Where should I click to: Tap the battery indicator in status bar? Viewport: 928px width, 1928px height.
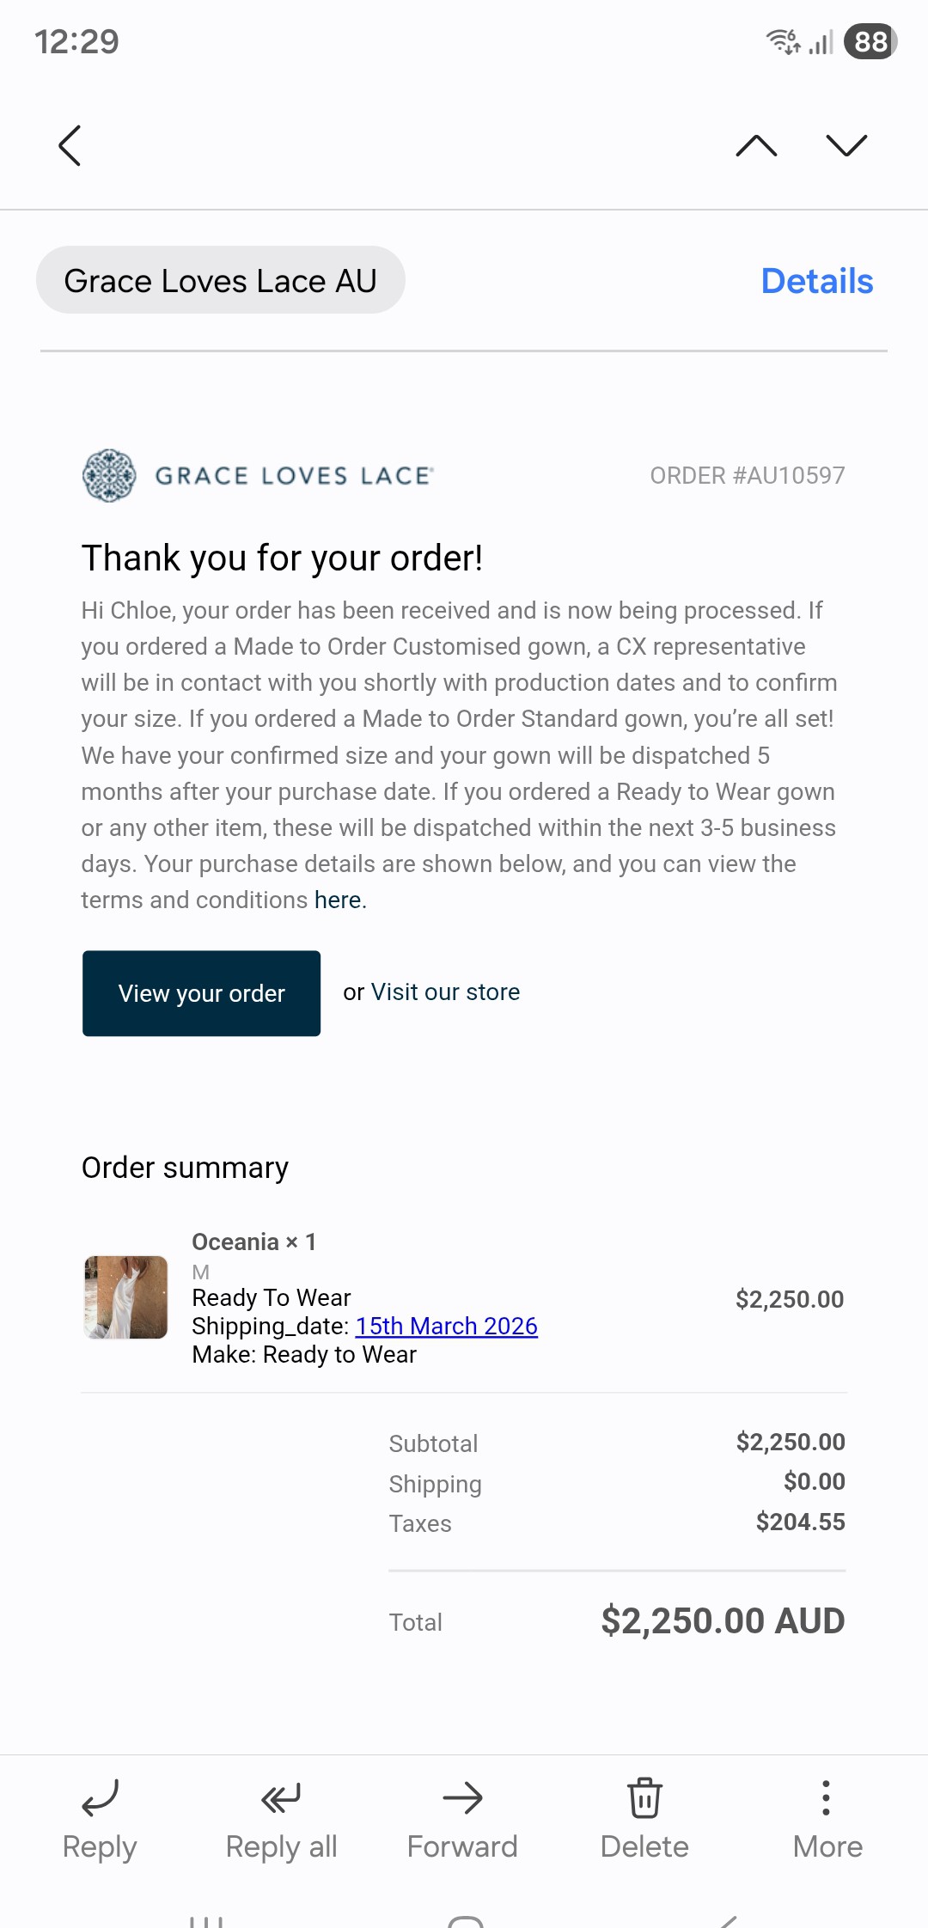click(x=870, y=41)
